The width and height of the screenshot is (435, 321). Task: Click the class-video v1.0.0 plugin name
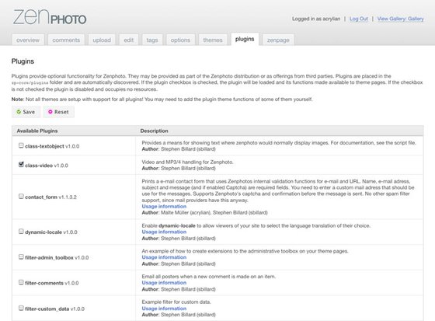click(47, 166)
